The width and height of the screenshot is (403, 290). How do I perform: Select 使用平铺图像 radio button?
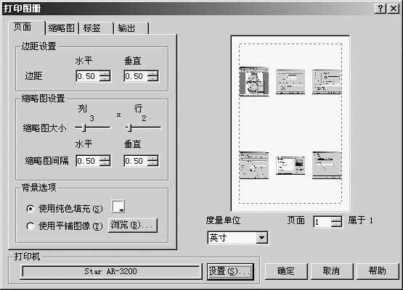[30, 226]
